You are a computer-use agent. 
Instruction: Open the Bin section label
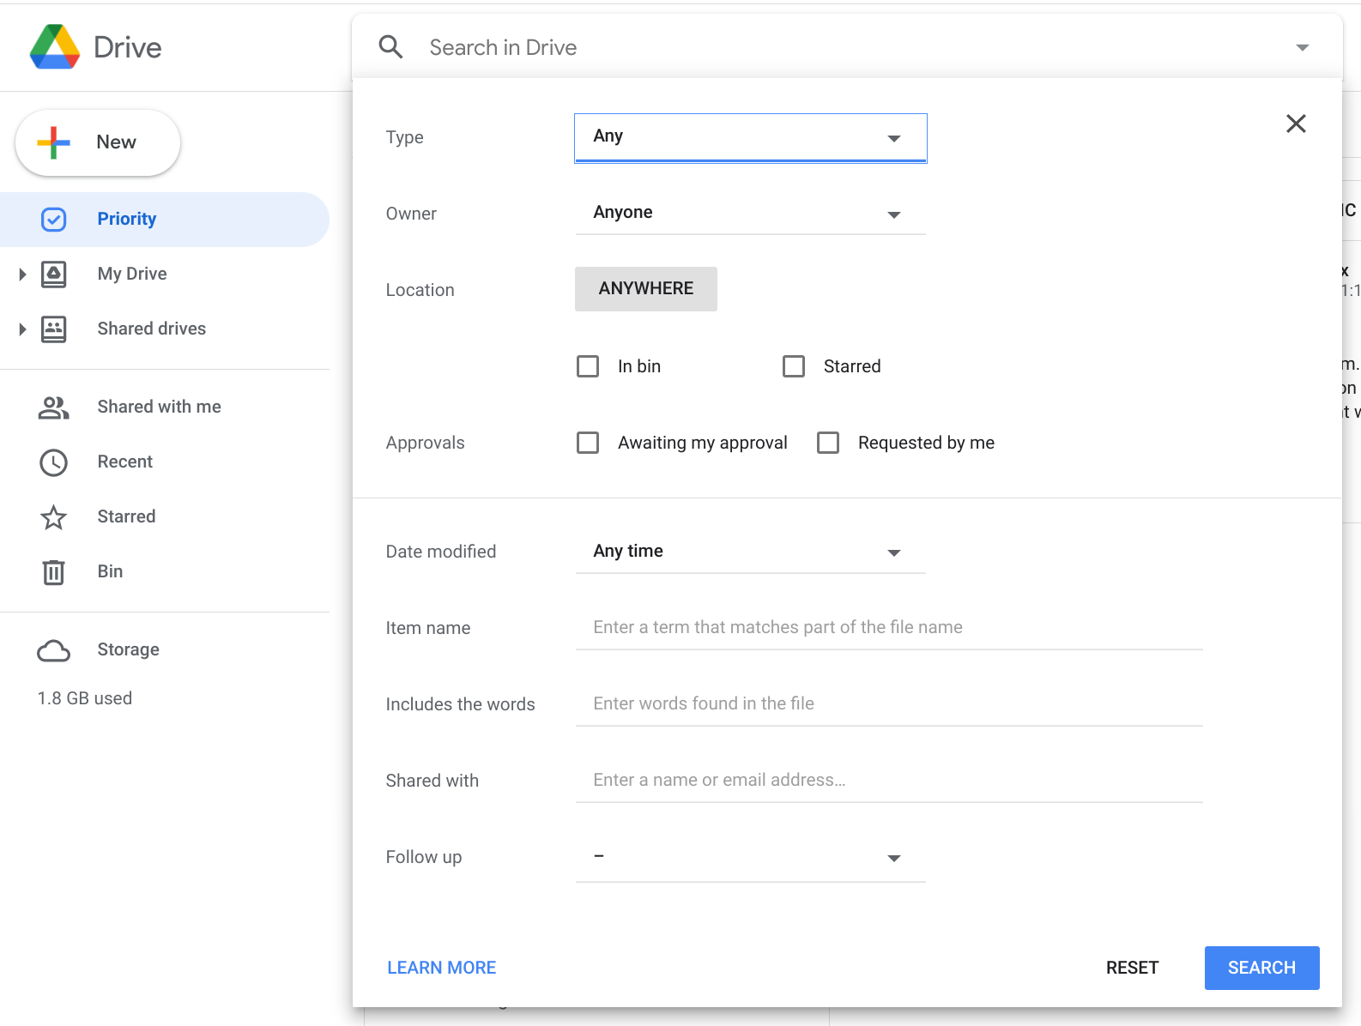click(x=110, y=571)
